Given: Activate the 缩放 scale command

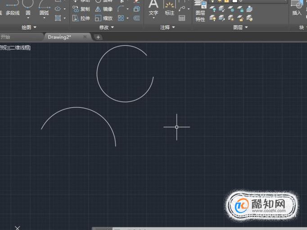Looking at the screenshot, I should pyautogui.click(x=104, y=18).
